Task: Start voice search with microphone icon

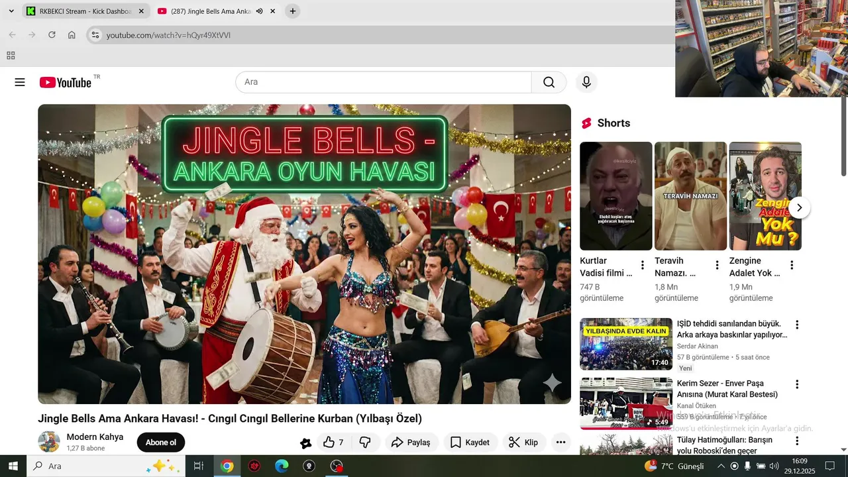Action: 586,82
